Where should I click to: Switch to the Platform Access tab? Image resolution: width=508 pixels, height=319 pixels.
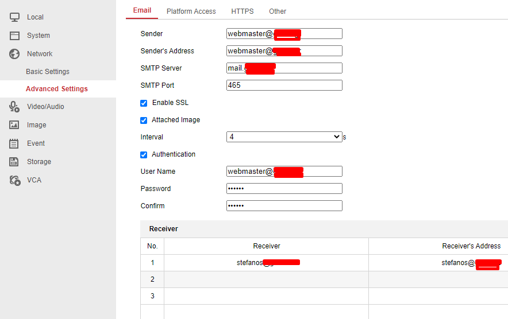tap(191, 11)
